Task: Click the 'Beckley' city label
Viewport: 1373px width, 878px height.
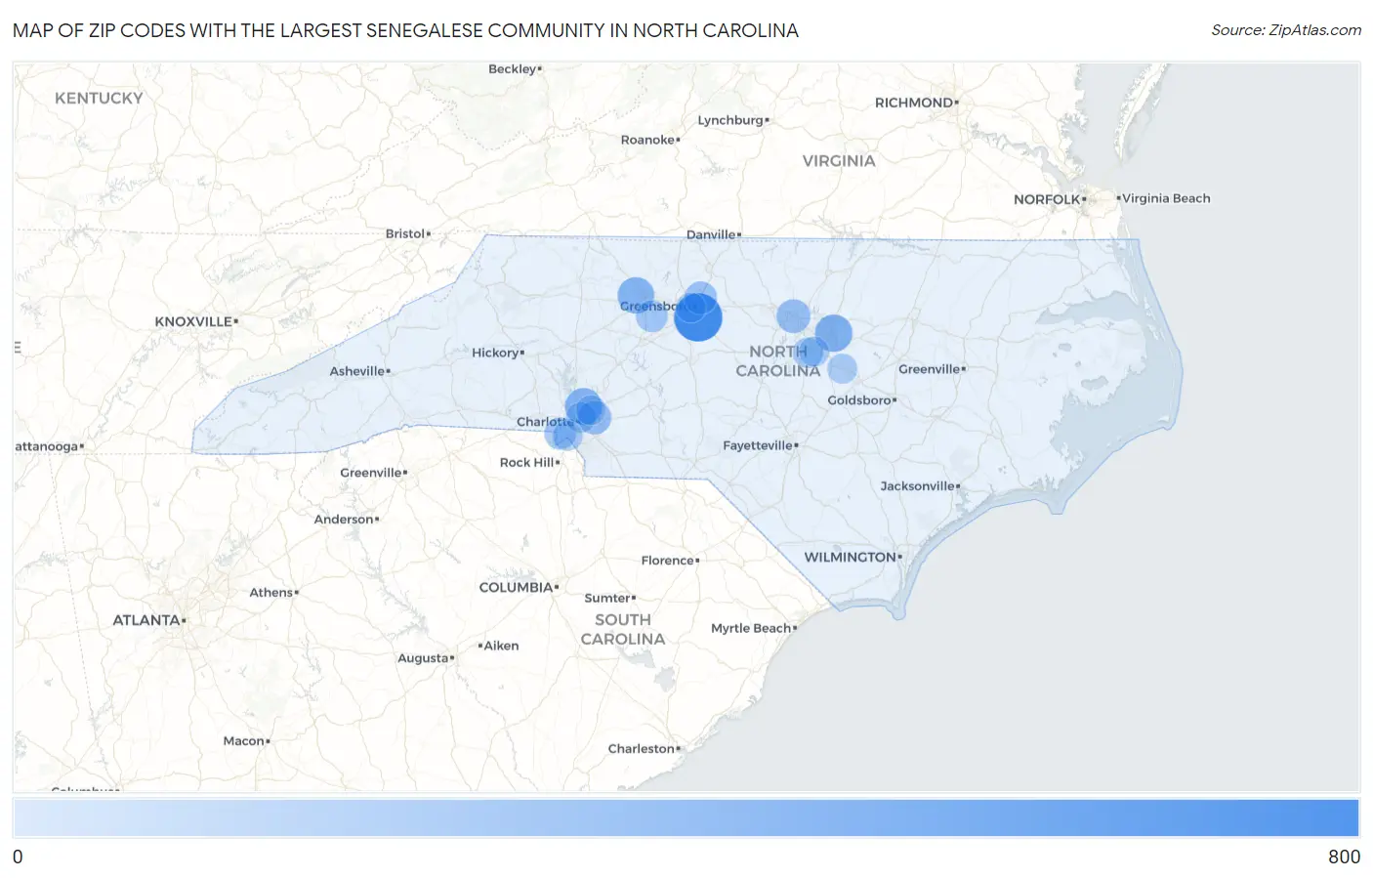Action: point(513,69)
